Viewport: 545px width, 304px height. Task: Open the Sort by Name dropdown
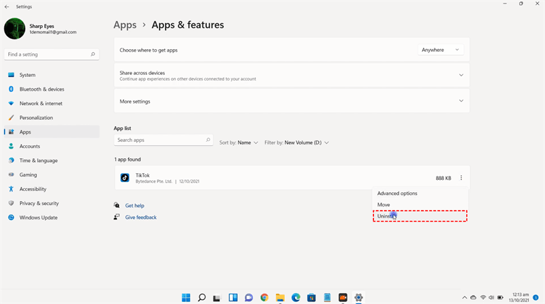pyautogui.click(x=238, y=142)
